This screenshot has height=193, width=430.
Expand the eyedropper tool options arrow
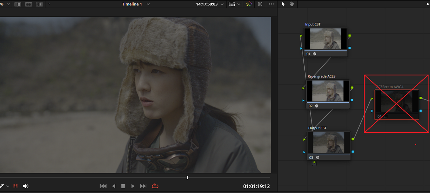tap(8, 186)
